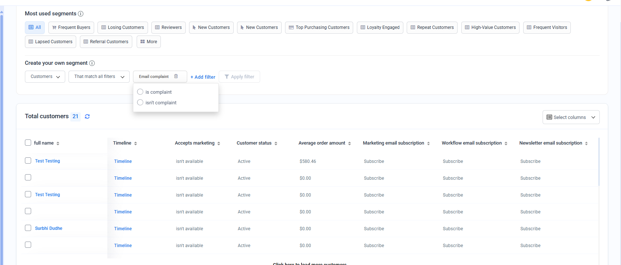Screen dimensions: 621x265
Task: Click the + Add filter link
Action: (x=203, y=77)
